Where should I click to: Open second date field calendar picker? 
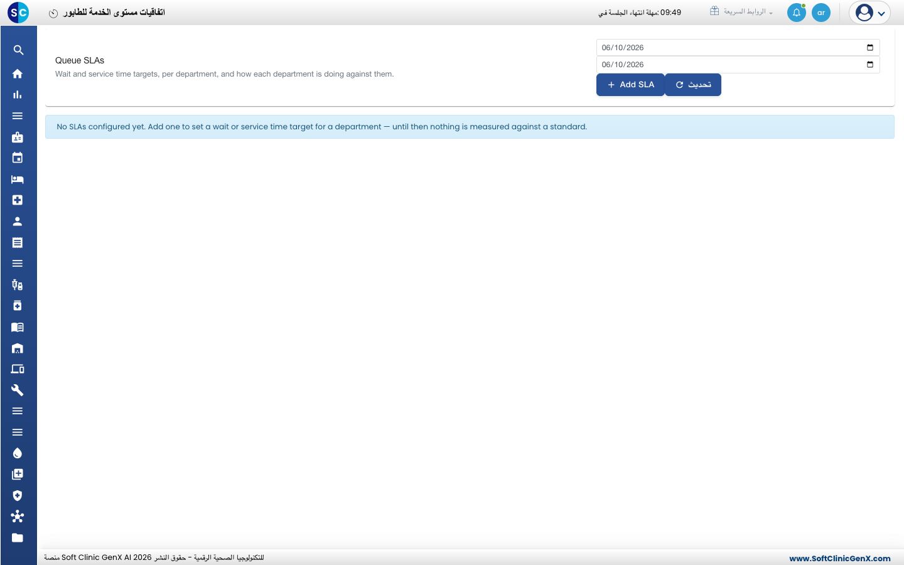(x=870, y=65)
